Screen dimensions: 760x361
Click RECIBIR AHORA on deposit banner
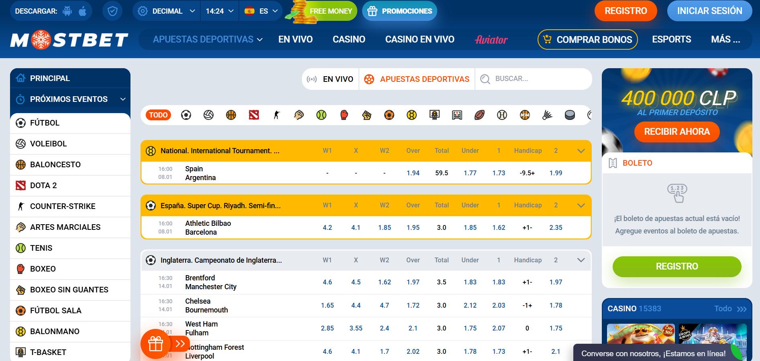(677, 132)
